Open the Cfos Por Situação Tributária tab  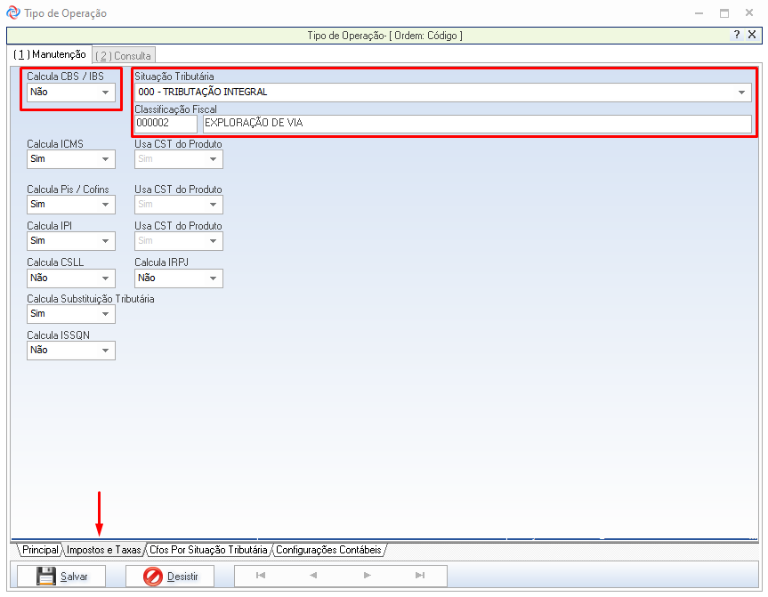208,551
